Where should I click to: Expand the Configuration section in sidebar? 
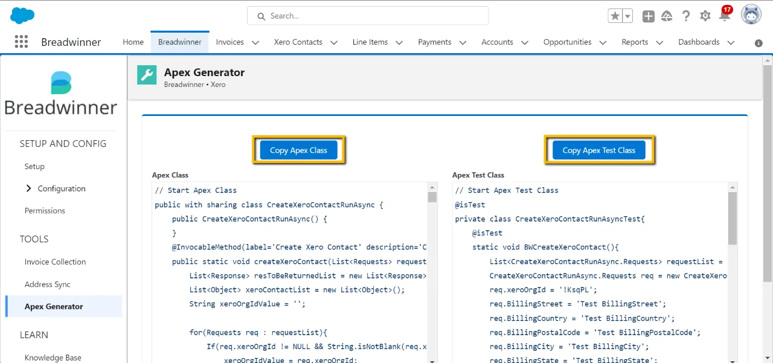point(28,188)
